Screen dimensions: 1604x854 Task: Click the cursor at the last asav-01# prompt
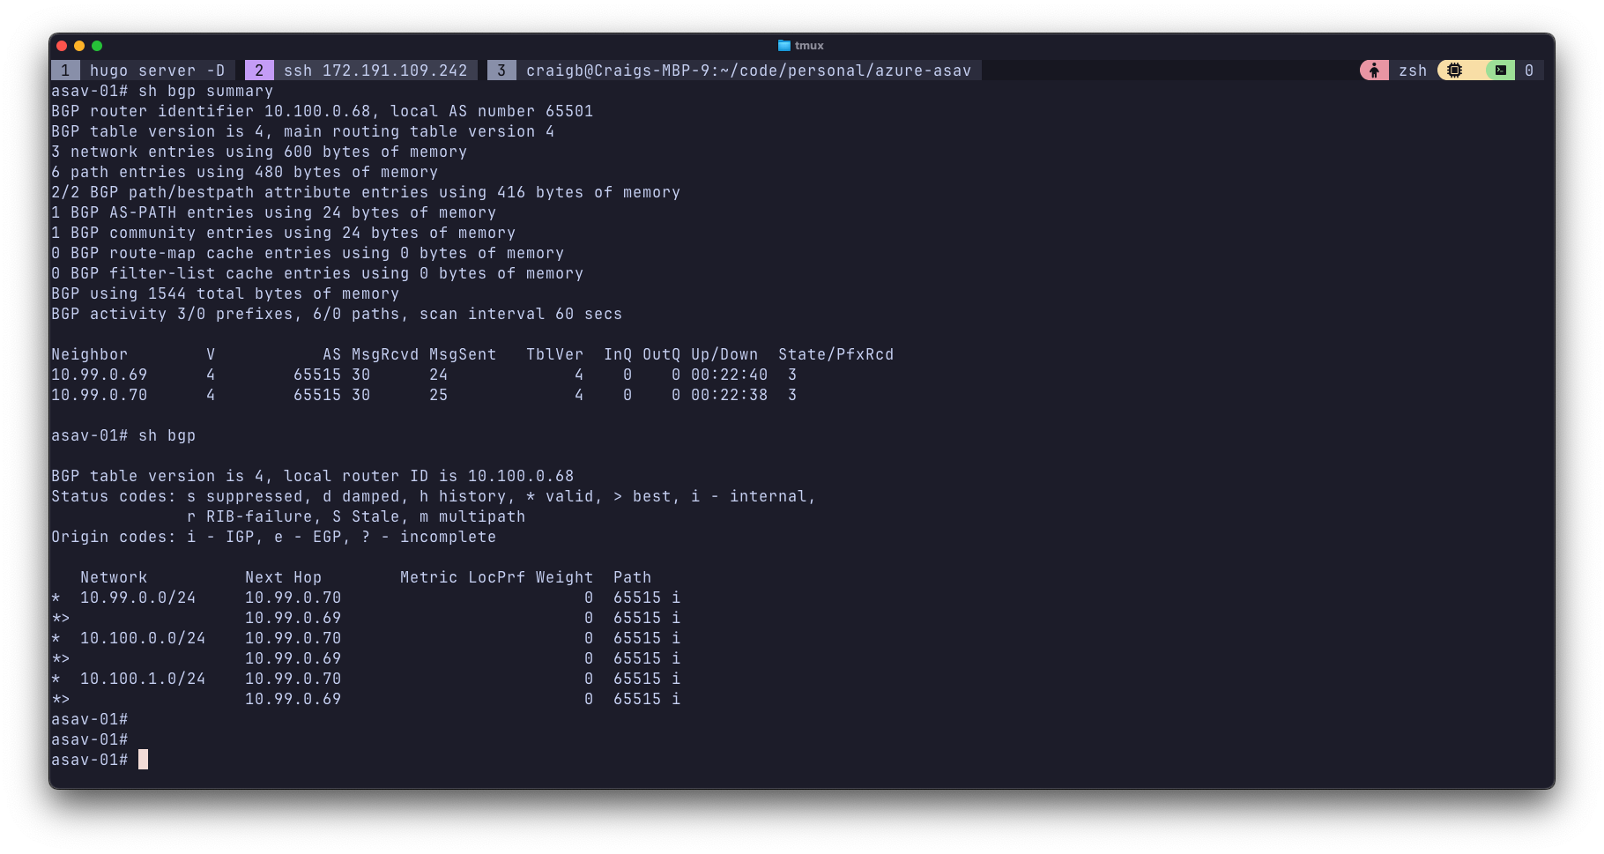[x=143, y=760]
